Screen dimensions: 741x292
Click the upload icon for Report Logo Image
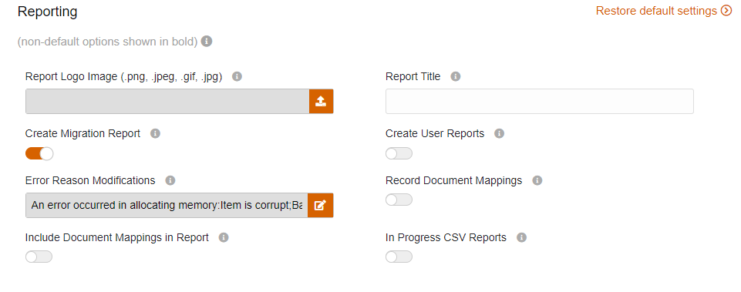[322, 101]
